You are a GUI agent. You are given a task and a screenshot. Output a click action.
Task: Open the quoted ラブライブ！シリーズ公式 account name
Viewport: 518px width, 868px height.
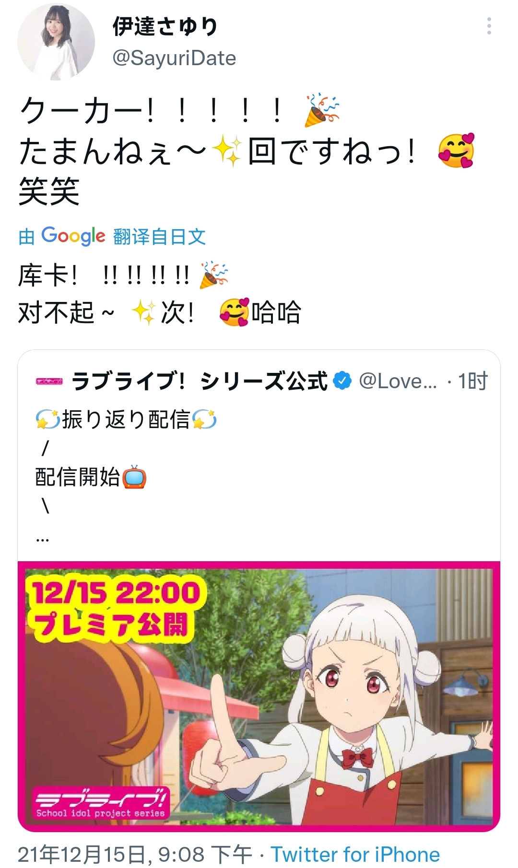(x=200, y=382)
